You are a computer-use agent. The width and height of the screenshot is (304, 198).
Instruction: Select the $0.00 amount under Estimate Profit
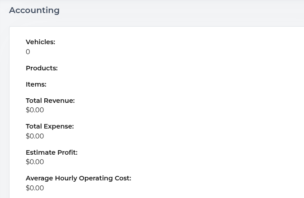point(35,162)
